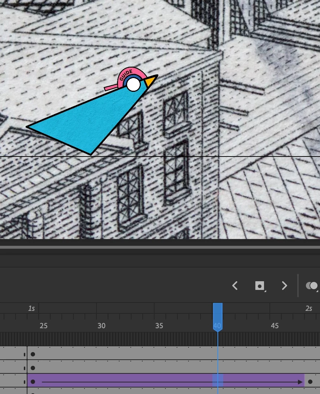Click the 1s time marker label
320x394 pixels.
pyautogui.click(x=31, y=308)
